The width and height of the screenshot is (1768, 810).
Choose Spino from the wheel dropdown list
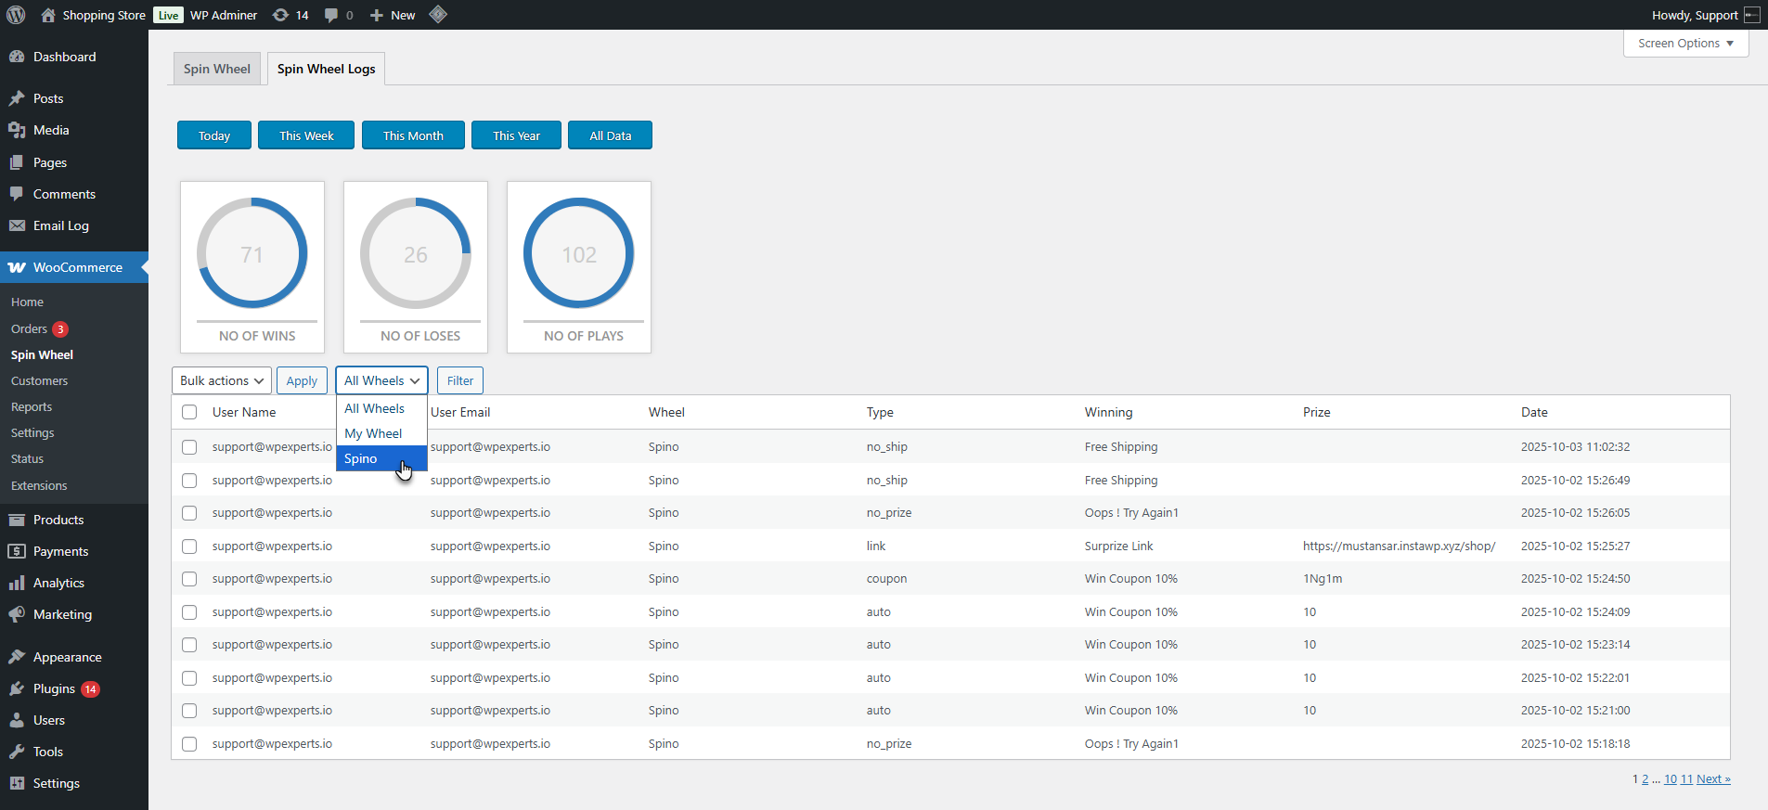point(361,458)
